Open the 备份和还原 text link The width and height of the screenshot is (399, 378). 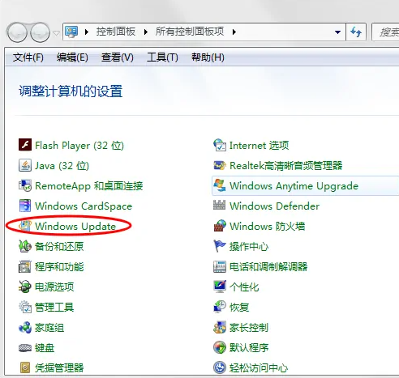pos(59,246)
